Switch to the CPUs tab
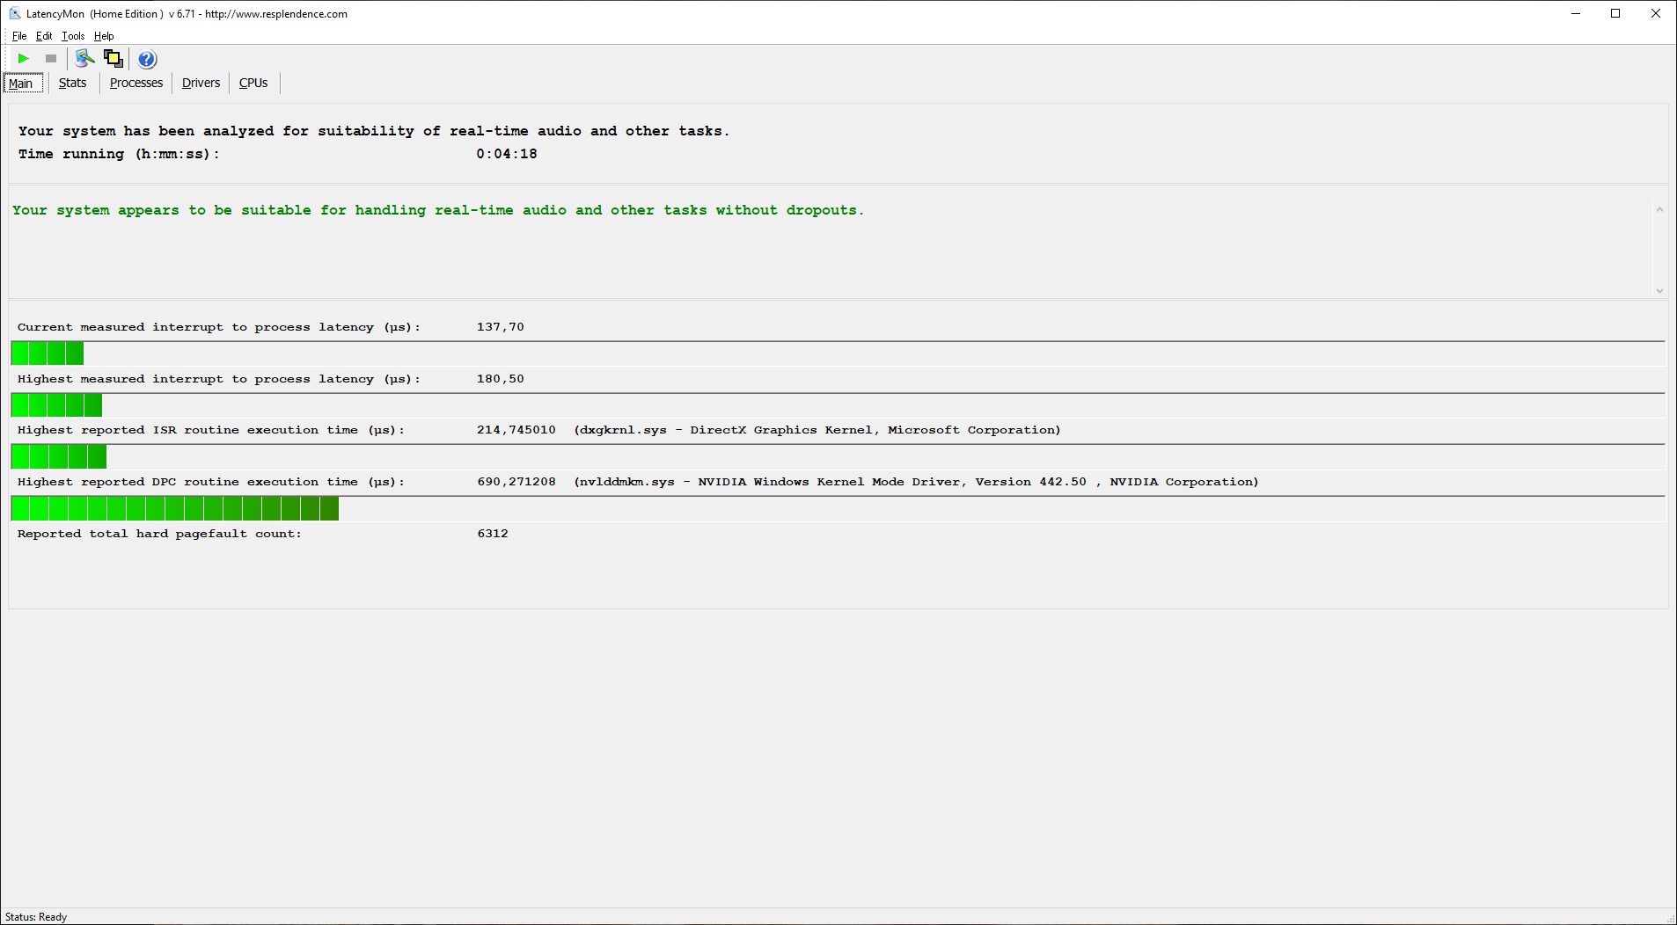1677x925 pixels. pyautogui.click(x=253, y=83)
